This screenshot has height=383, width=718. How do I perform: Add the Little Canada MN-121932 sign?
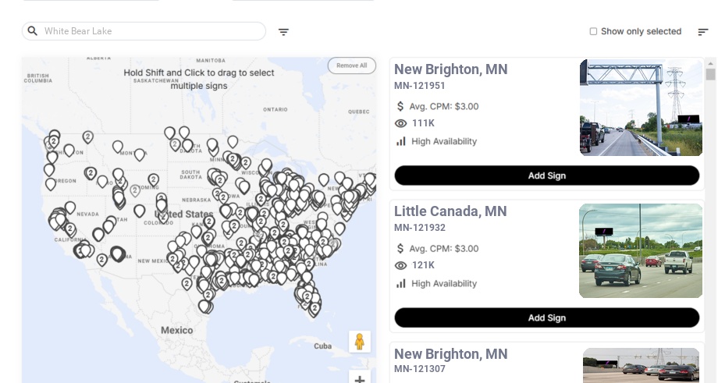point(546,317)
